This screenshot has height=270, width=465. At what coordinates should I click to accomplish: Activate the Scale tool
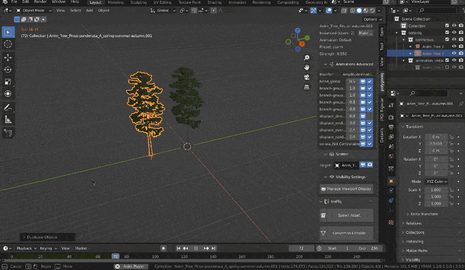click(x=8, y=82)
